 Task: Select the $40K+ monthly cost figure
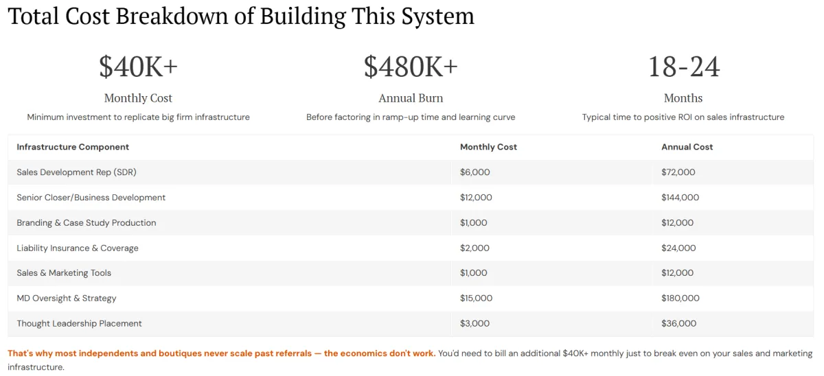tap(138, 66)
